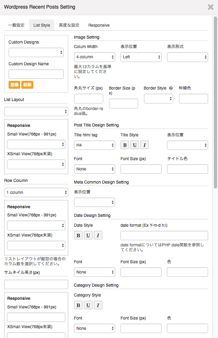218x338 pixels.
Task: Click the date format input field
Action: point(164,236)
